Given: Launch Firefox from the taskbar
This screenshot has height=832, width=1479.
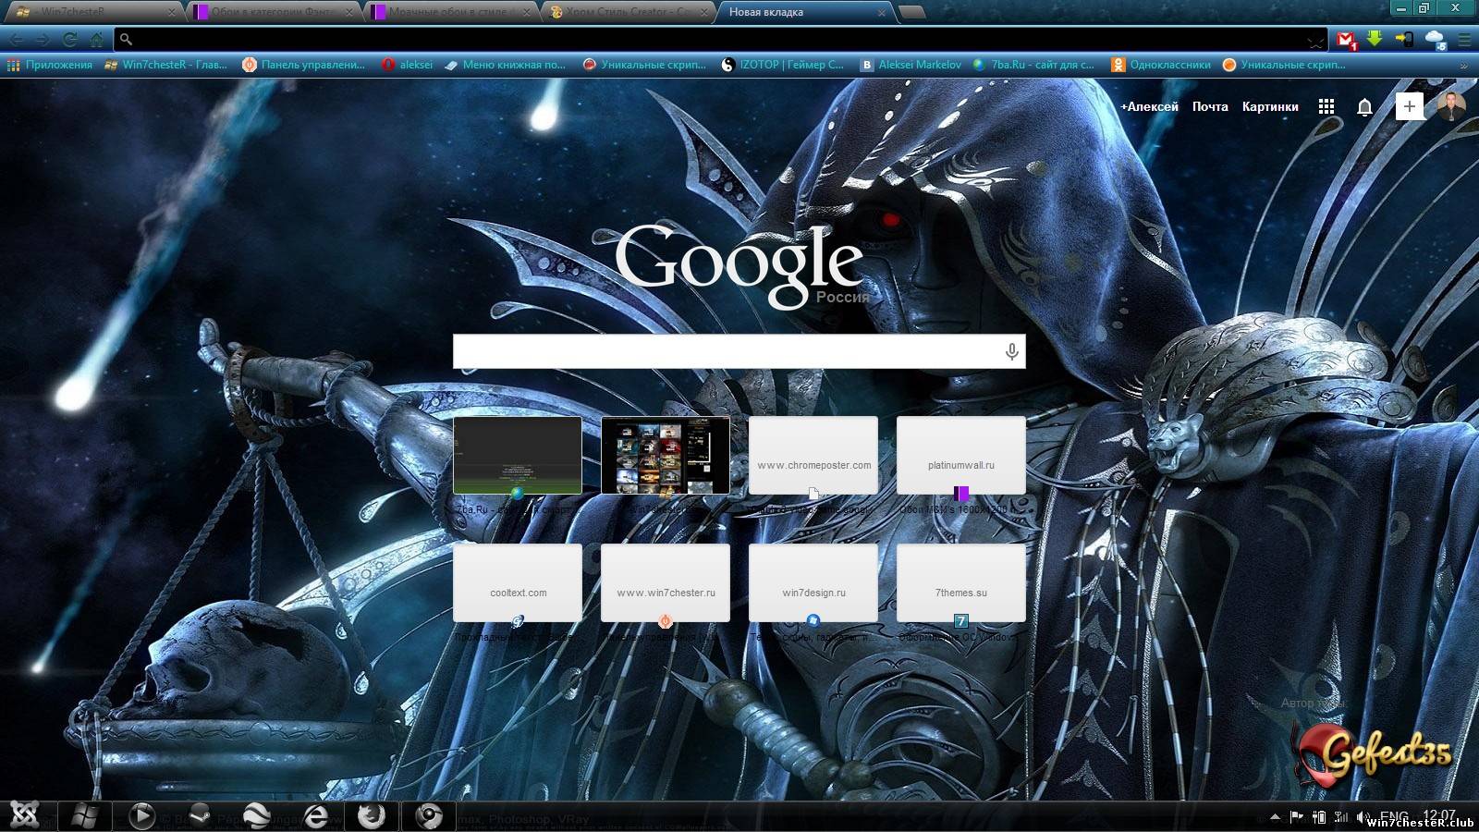Looking at the screenshot, I should (x=372, y=816).
